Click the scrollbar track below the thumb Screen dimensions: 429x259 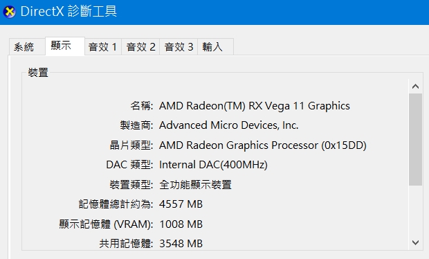[415, 211]
